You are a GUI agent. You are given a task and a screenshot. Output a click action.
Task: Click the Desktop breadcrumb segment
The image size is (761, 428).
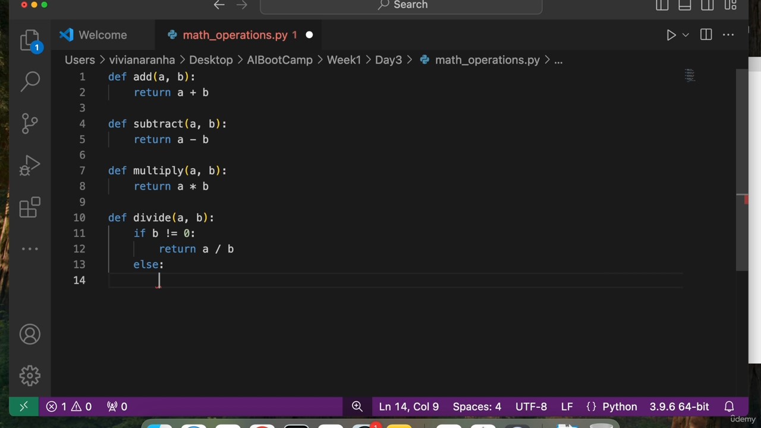pyautogui.click(x=211, y=60)
